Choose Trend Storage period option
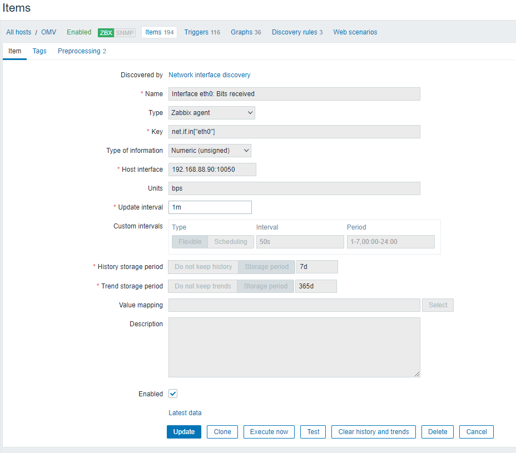 click(x=266, y=286)
